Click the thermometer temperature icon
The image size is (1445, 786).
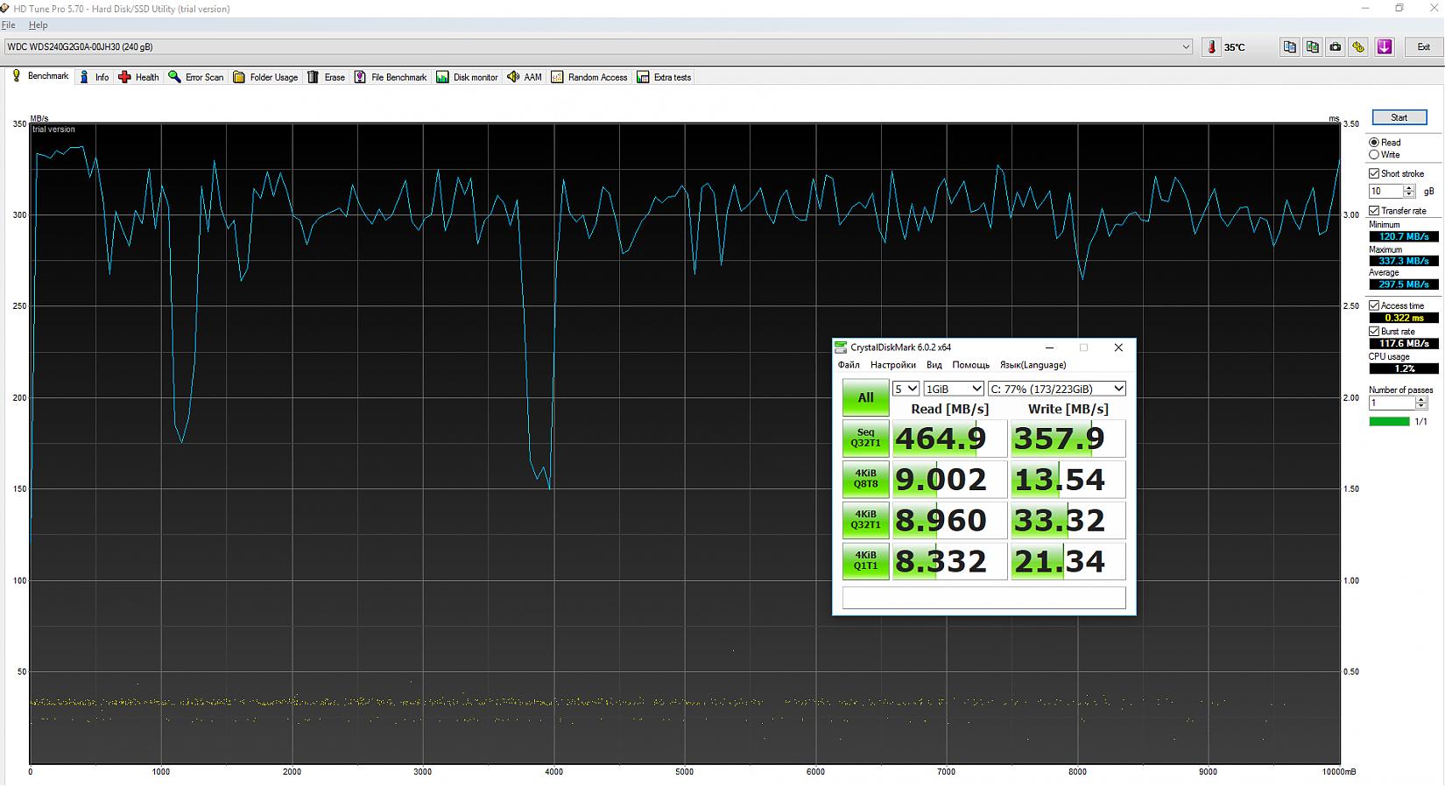tap(1212, 47)
